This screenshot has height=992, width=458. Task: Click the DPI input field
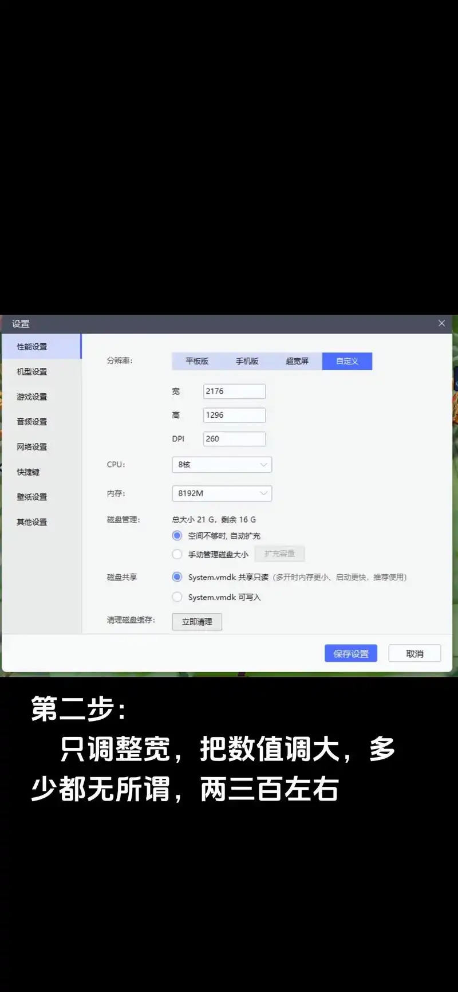pos(234,439)
